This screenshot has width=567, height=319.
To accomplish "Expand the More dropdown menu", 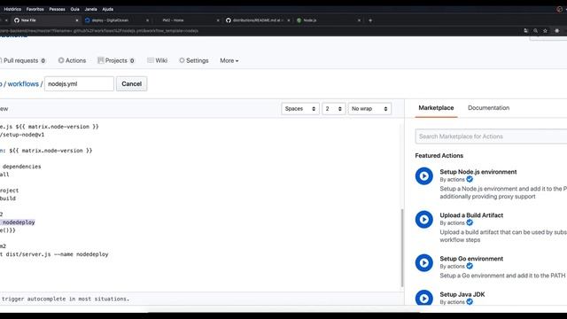I will [x=229, y=60].
